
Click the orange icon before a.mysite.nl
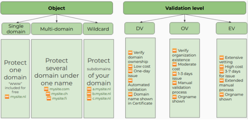pos(89,89)
